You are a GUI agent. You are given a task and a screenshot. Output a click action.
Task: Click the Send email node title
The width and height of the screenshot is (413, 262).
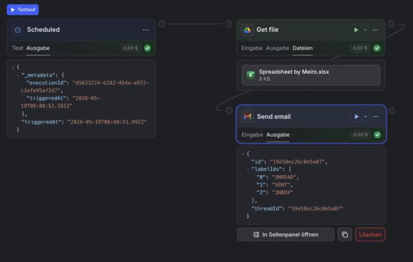pos(274,117)
